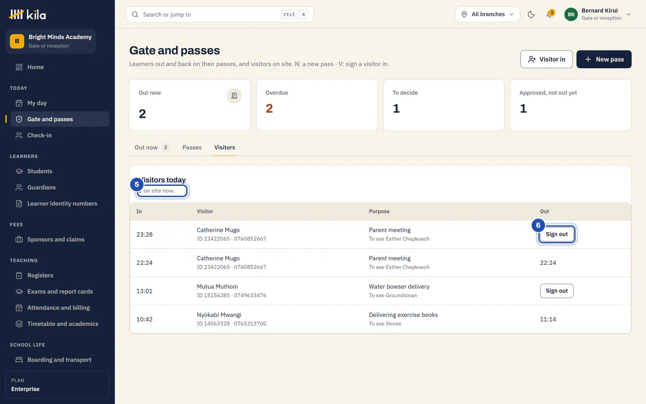Open notifications bell
This screenshot has width=646, height=404.
pyautogui.click(x=550, y=14)
